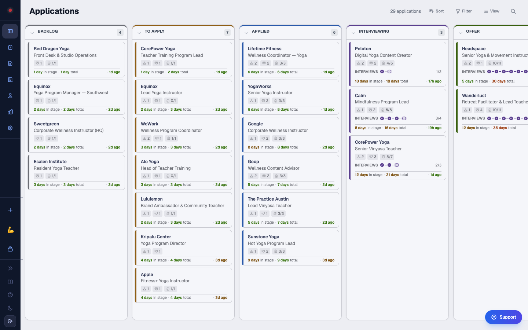The image size is (528, 330).
Task: Click Calm interview progress dots
Action: click(x=393, y=118)
